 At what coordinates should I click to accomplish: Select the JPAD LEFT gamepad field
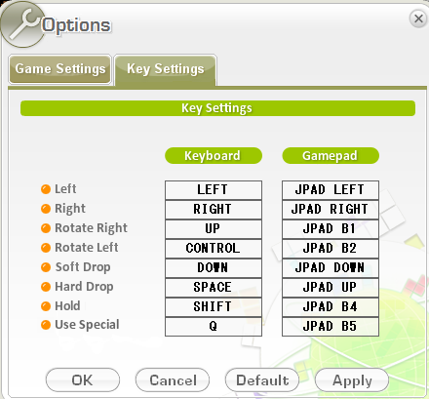coord(331,190)
